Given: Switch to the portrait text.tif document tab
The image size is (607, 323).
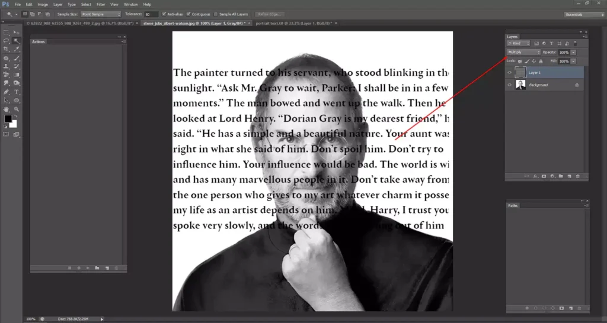Looking at the screenshot, I should pos(294,23).
